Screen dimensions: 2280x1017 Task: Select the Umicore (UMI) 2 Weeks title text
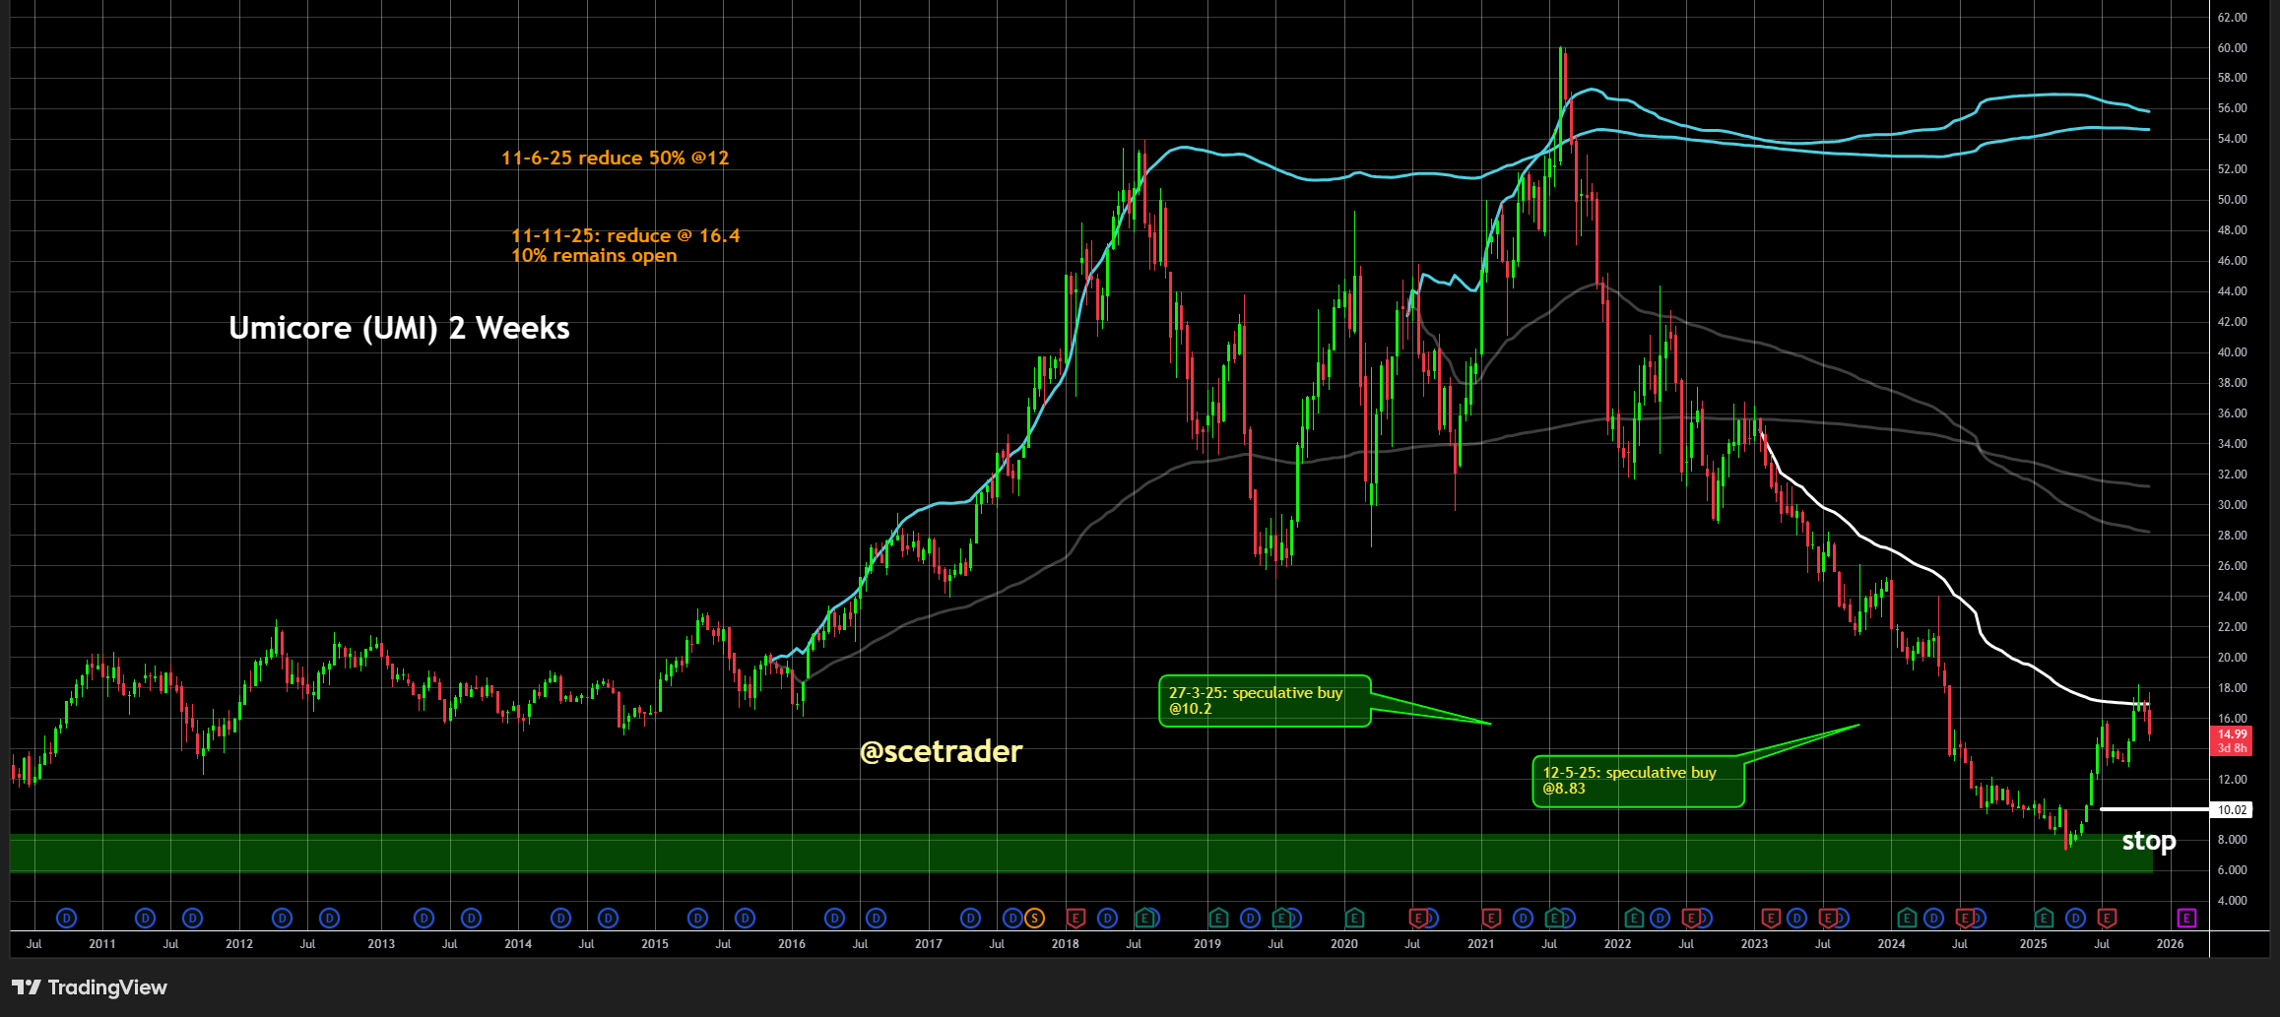(399, 328)
